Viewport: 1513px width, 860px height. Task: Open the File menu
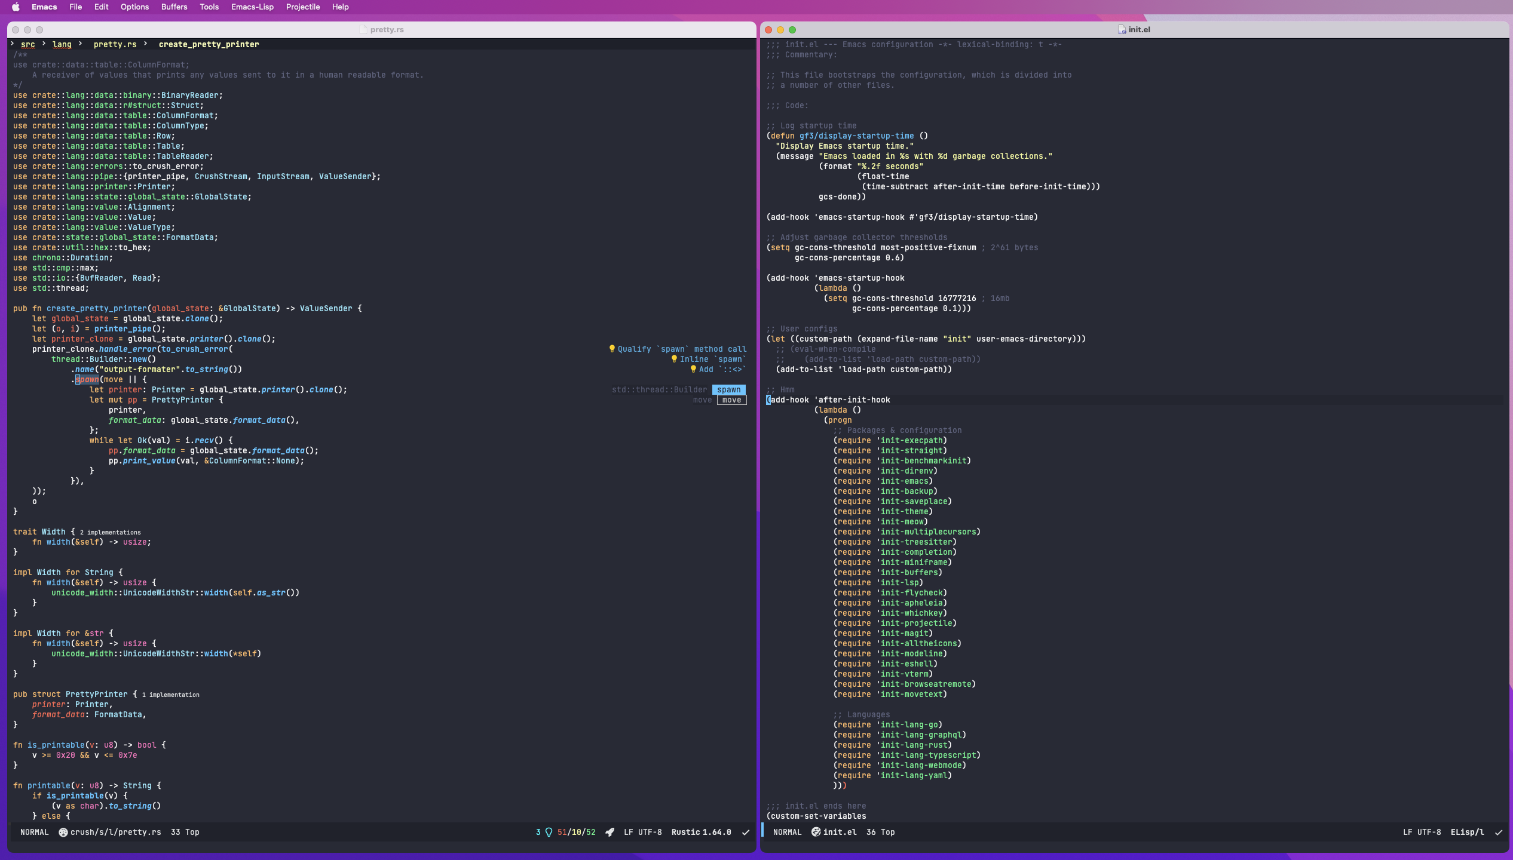[75, 7]
